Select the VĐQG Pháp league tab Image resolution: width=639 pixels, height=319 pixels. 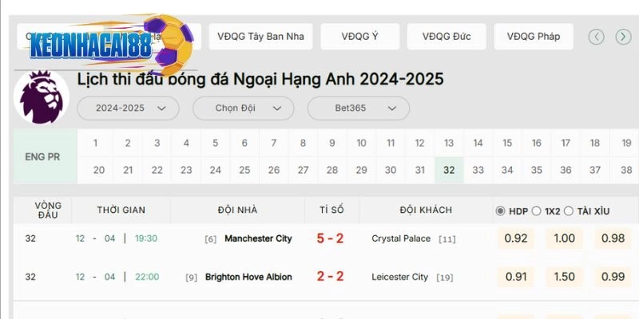[533, 36]
